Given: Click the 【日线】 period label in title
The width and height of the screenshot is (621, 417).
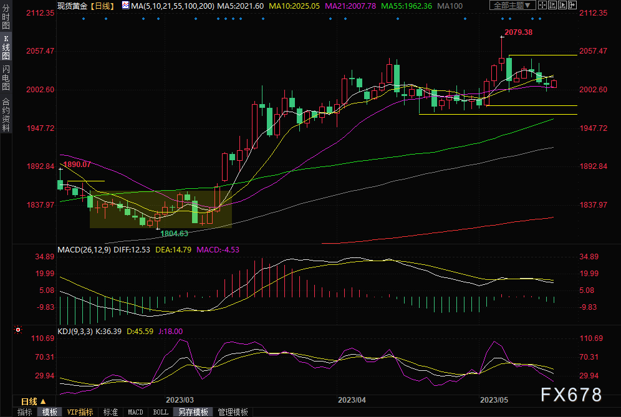Looking at the screenshot, I should click(x=102, y=6).
